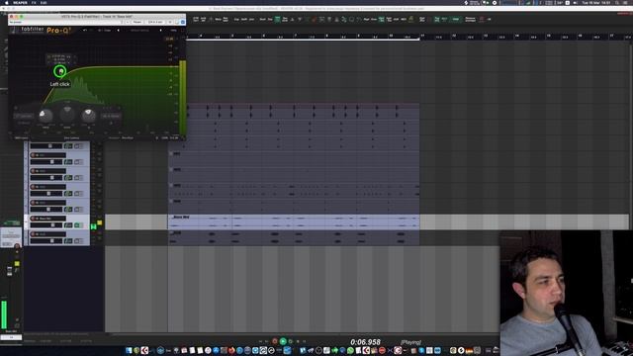The height and width of the screenshot is (356, 633).
Task: Click the [Playing] status text
Action: 410,342
